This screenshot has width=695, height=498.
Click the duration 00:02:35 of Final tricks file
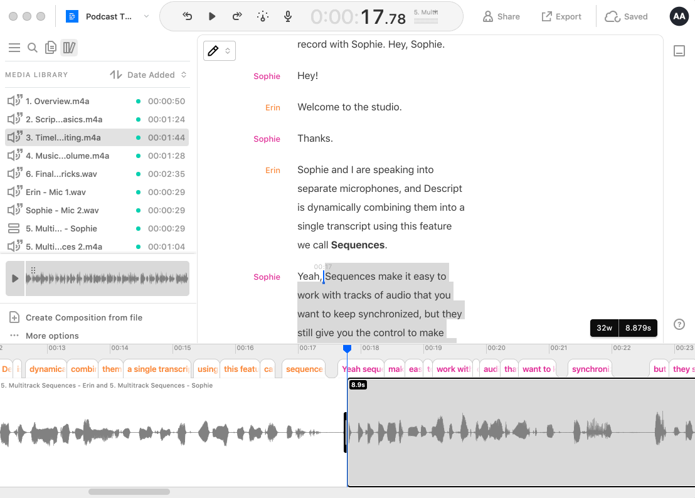pos(166,174)
